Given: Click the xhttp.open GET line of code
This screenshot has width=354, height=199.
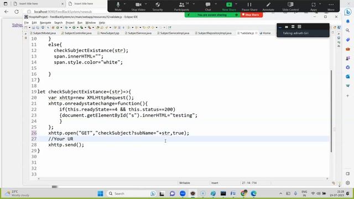Looking at the screenshot, I should pos(119,133).
